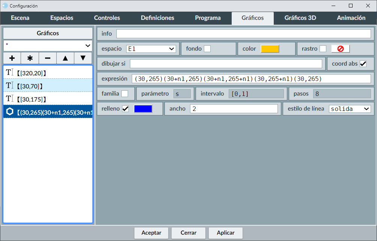Open the graphics filter dropdown under Gráficos
The image size is (377, 241).
click(x=48, y=45)
